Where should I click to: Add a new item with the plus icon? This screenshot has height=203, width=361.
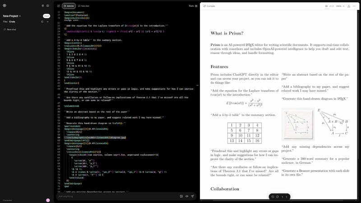coord(48,22)
